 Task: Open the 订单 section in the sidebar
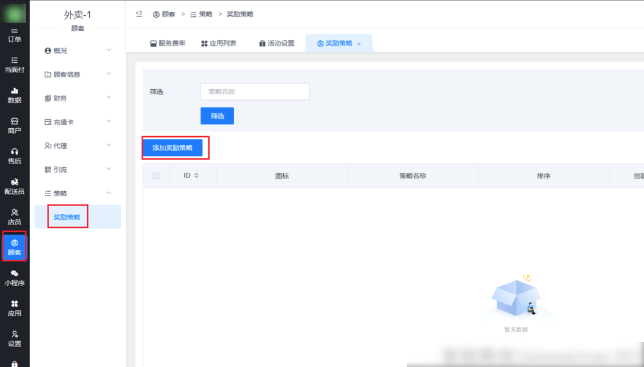coord(14,35)
